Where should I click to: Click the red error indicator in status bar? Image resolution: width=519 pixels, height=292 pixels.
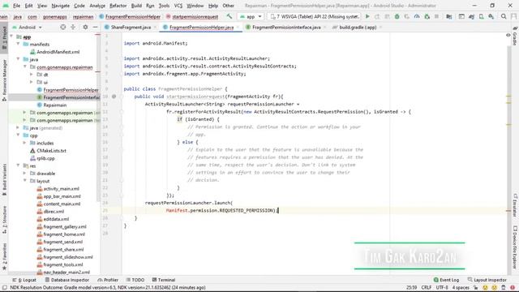tap(513, 287)
